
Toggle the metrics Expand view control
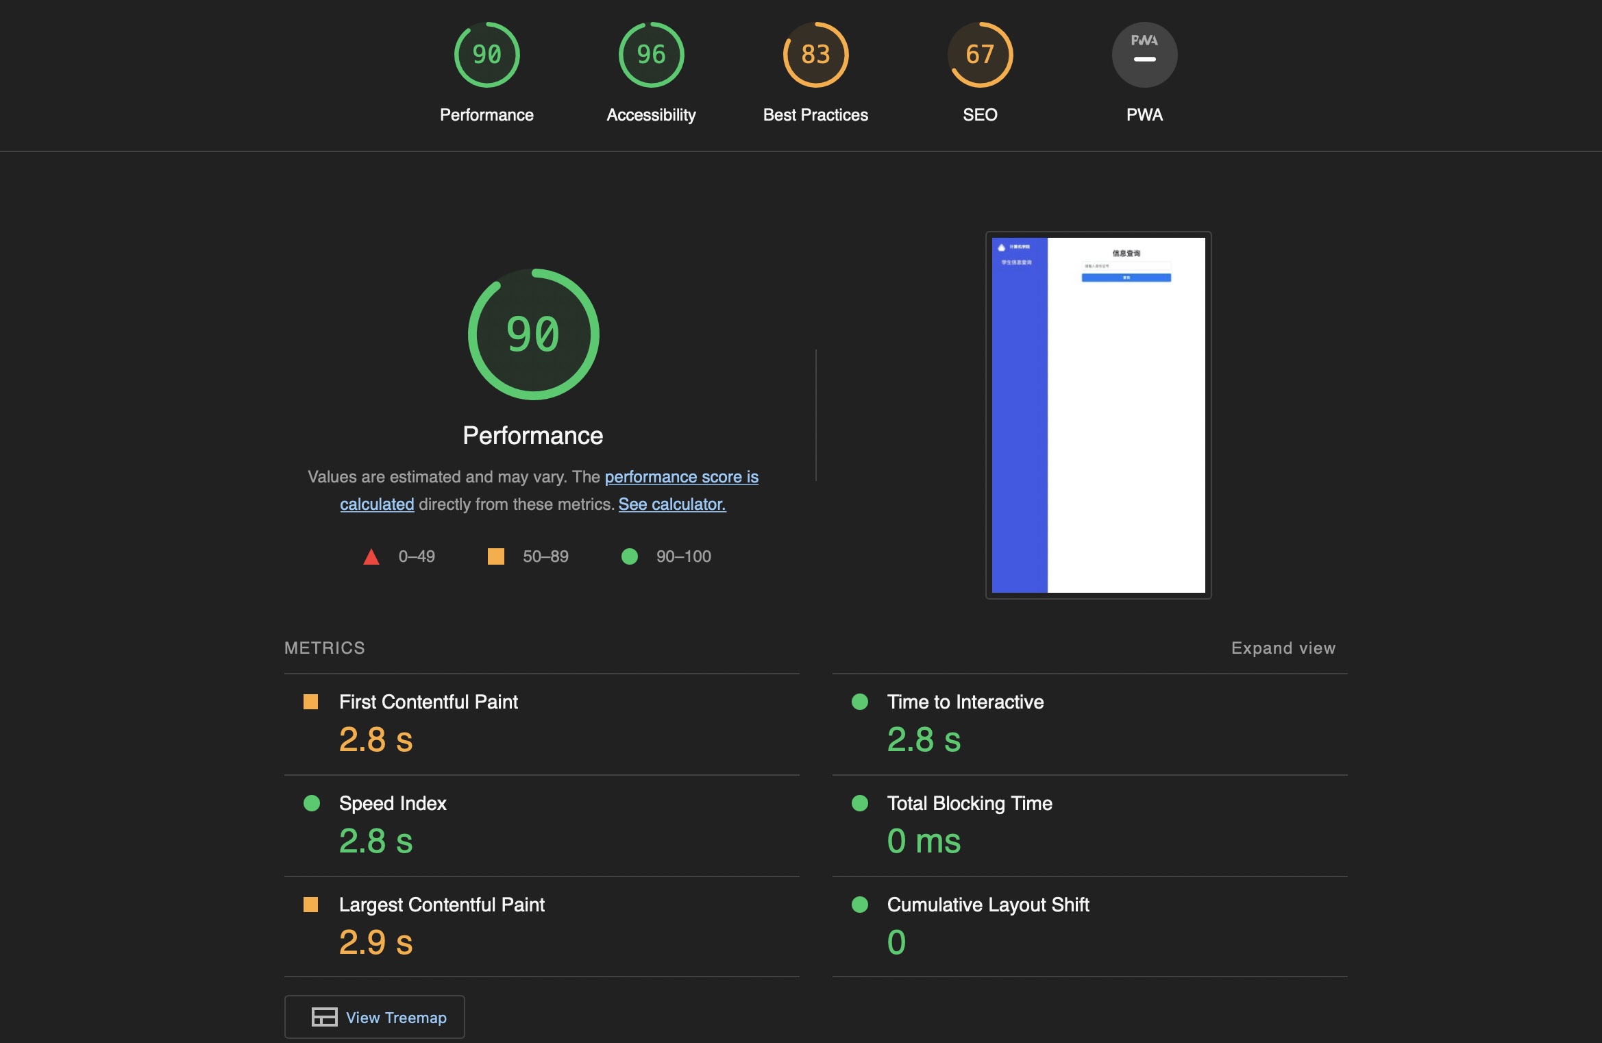tap(1283, 648)
